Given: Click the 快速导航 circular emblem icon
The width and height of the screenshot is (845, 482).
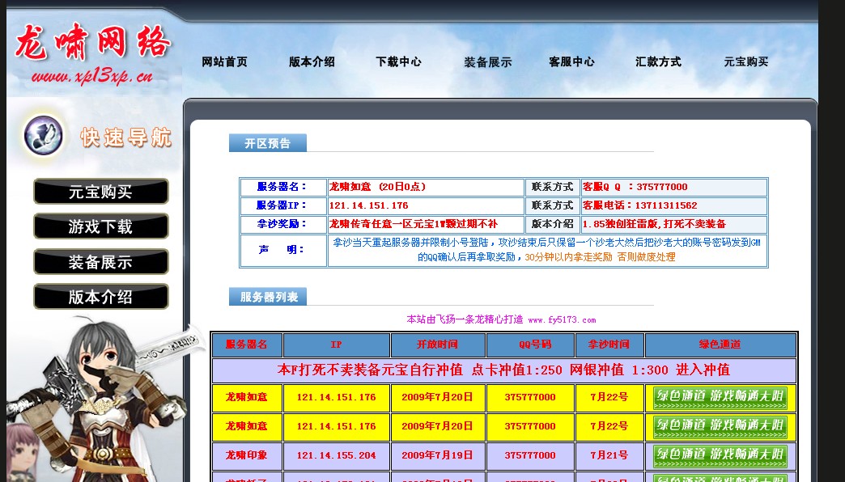Looking at the screenshot, I should tap(43, 136).
